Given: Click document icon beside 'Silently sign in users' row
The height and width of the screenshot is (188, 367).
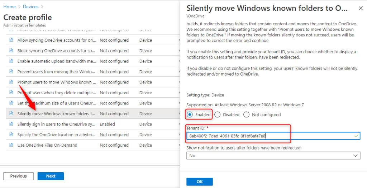Looking at the screenshot, I should point(11,124).
